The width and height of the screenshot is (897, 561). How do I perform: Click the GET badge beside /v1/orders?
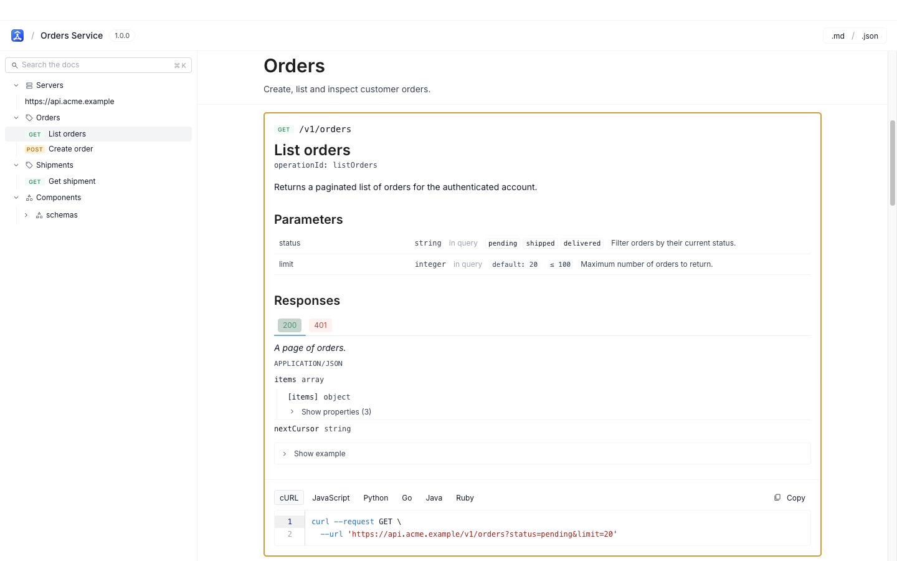tap(284, 130)
